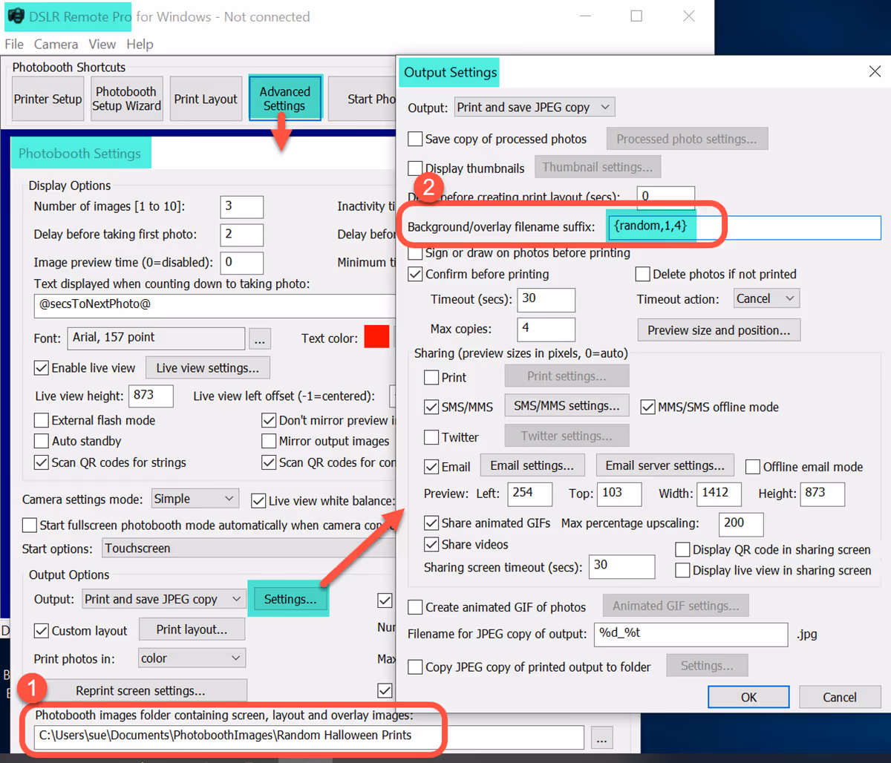This screenshot has height=763, width=891.
Task: Expand the Timeout action dropdown
Action: pos(767,298)
